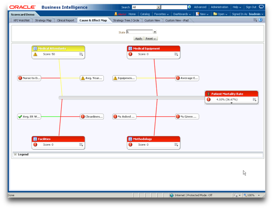
Task: Select the Avg. ER W... KPI node
Action: pos(29,117)
